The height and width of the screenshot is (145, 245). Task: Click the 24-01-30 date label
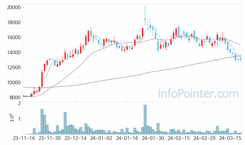[153, 138]
